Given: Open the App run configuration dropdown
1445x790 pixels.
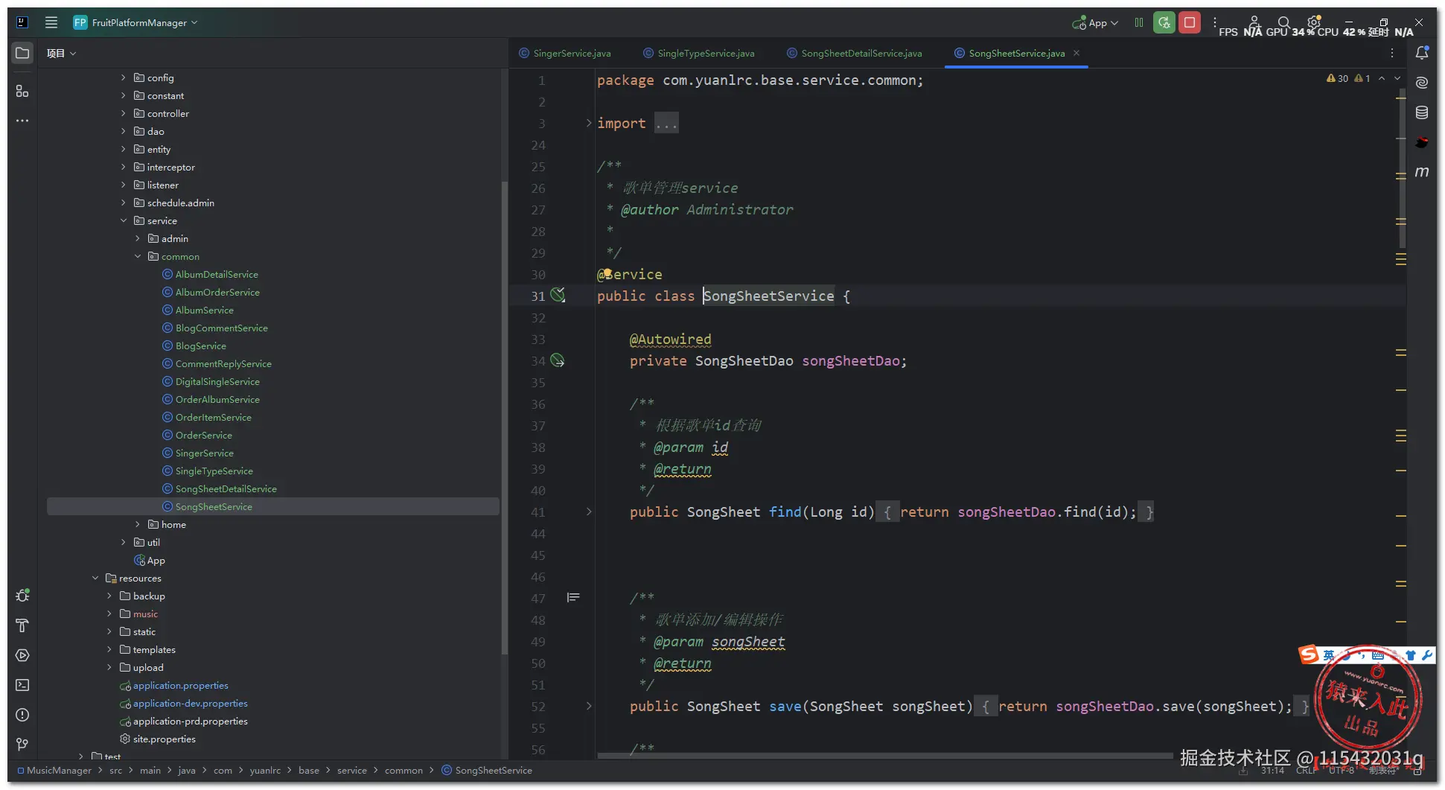Looking at the screenshot, I should coord(1095,23).
